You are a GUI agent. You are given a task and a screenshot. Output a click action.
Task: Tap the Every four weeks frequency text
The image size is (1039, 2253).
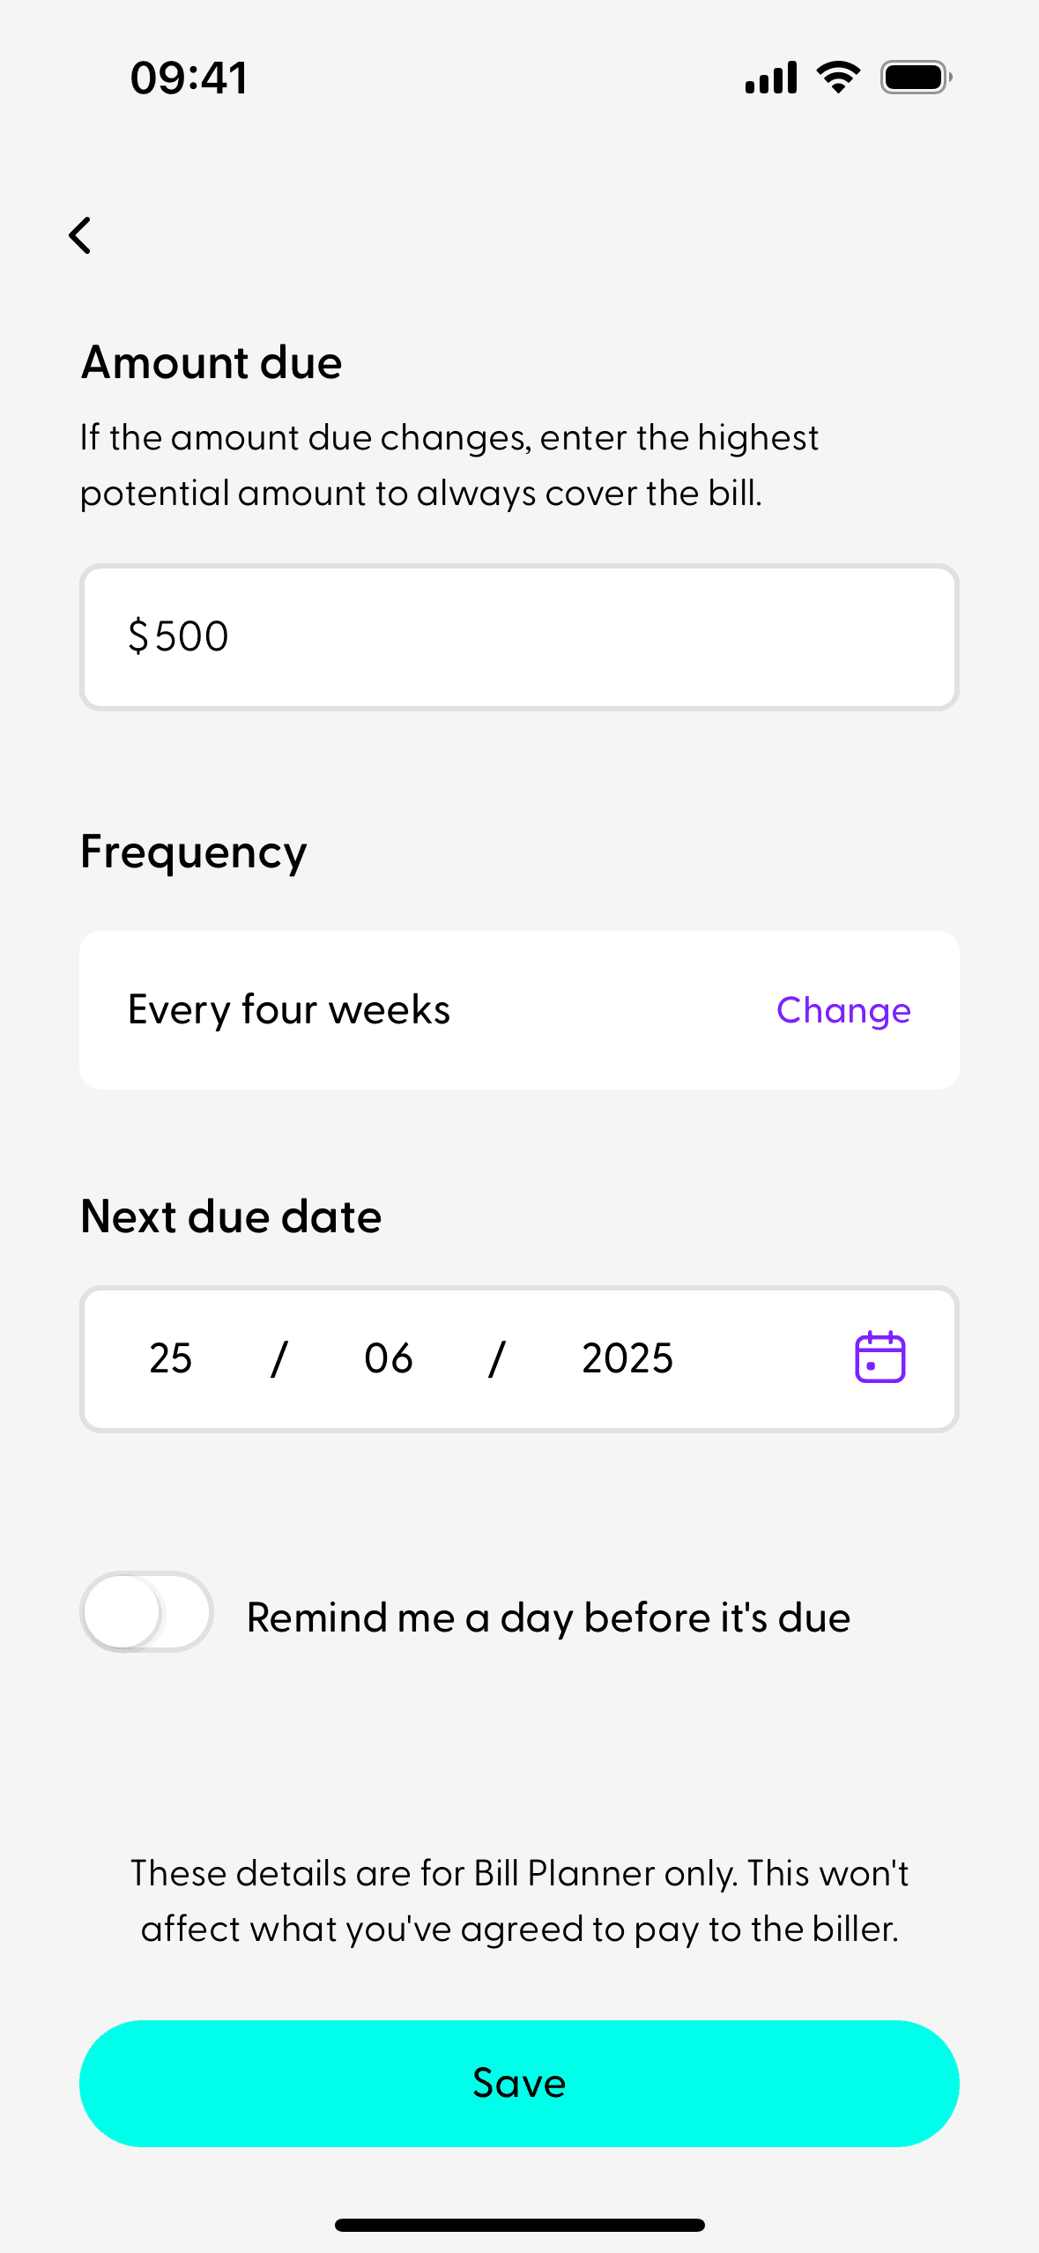pos(289,1010)
